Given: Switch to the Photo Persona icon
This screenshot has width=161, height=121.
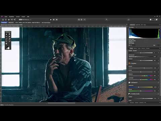Looking at the screenshot, I should pyautogui.click(x=3, y=19).
